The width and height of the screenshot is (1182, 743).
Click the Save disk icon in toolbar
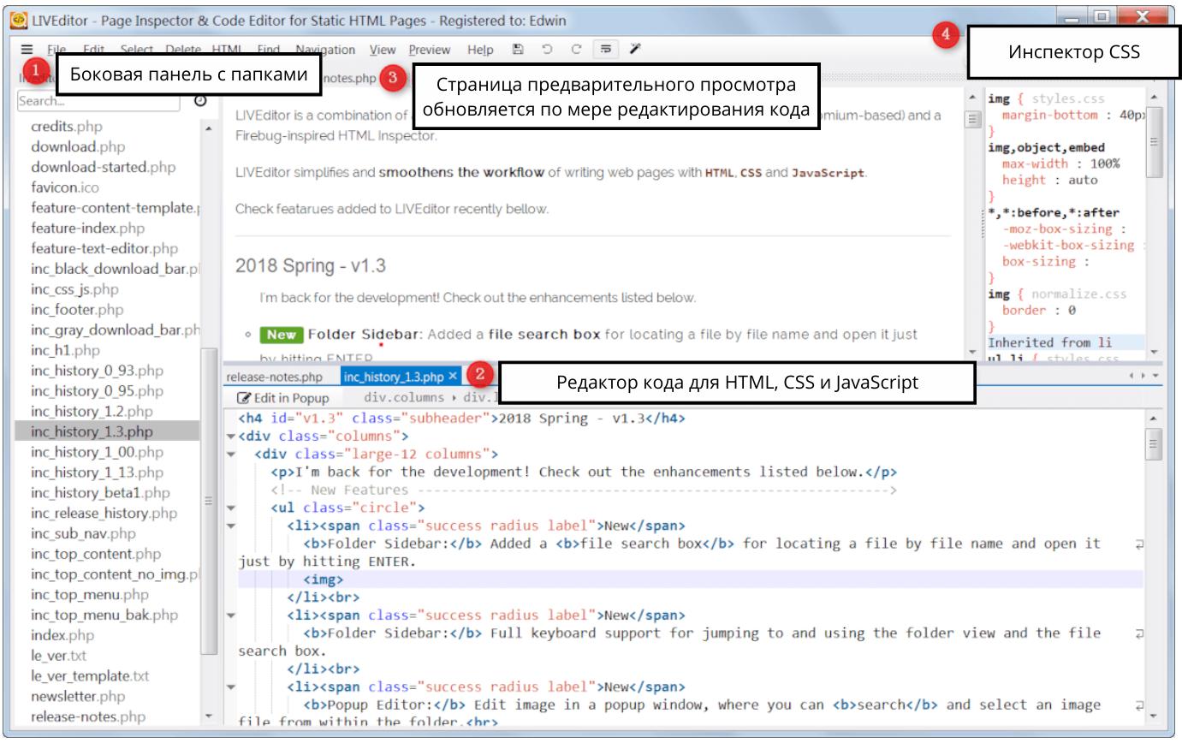pyautogui.click(x=518, y=51)
